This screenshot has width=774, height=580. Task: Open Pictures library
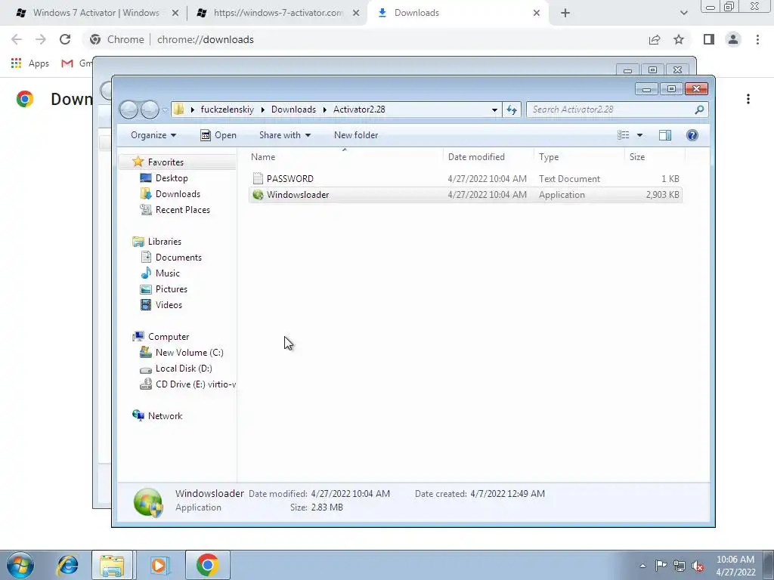pyautogui.click(x=172, y=289)
